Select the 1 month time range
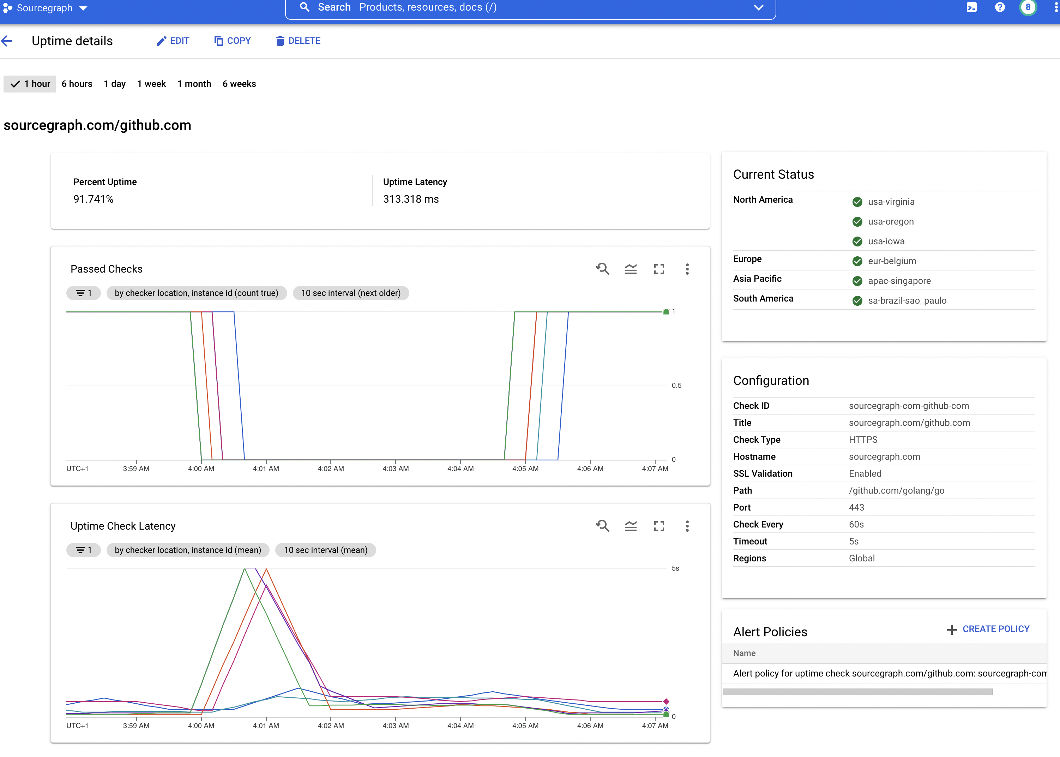This screenshot has width=1060, height=757. 194,84
